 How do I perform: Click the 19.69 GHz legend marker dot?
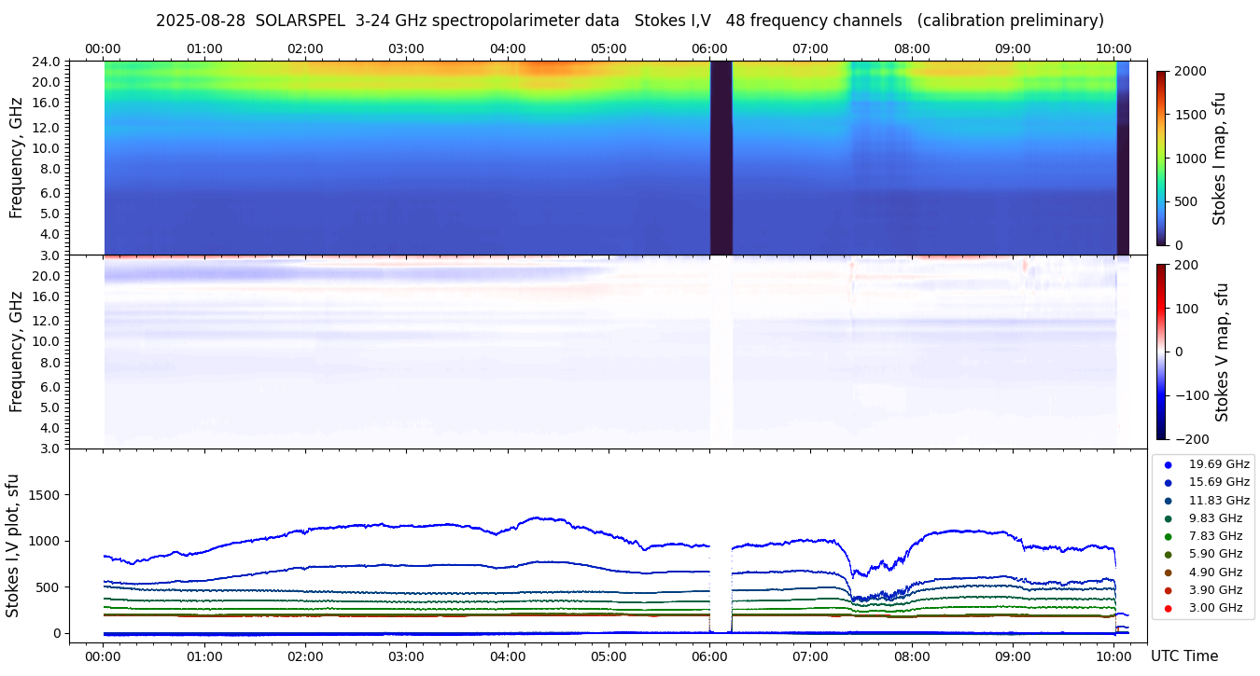tap(1168, 464)
